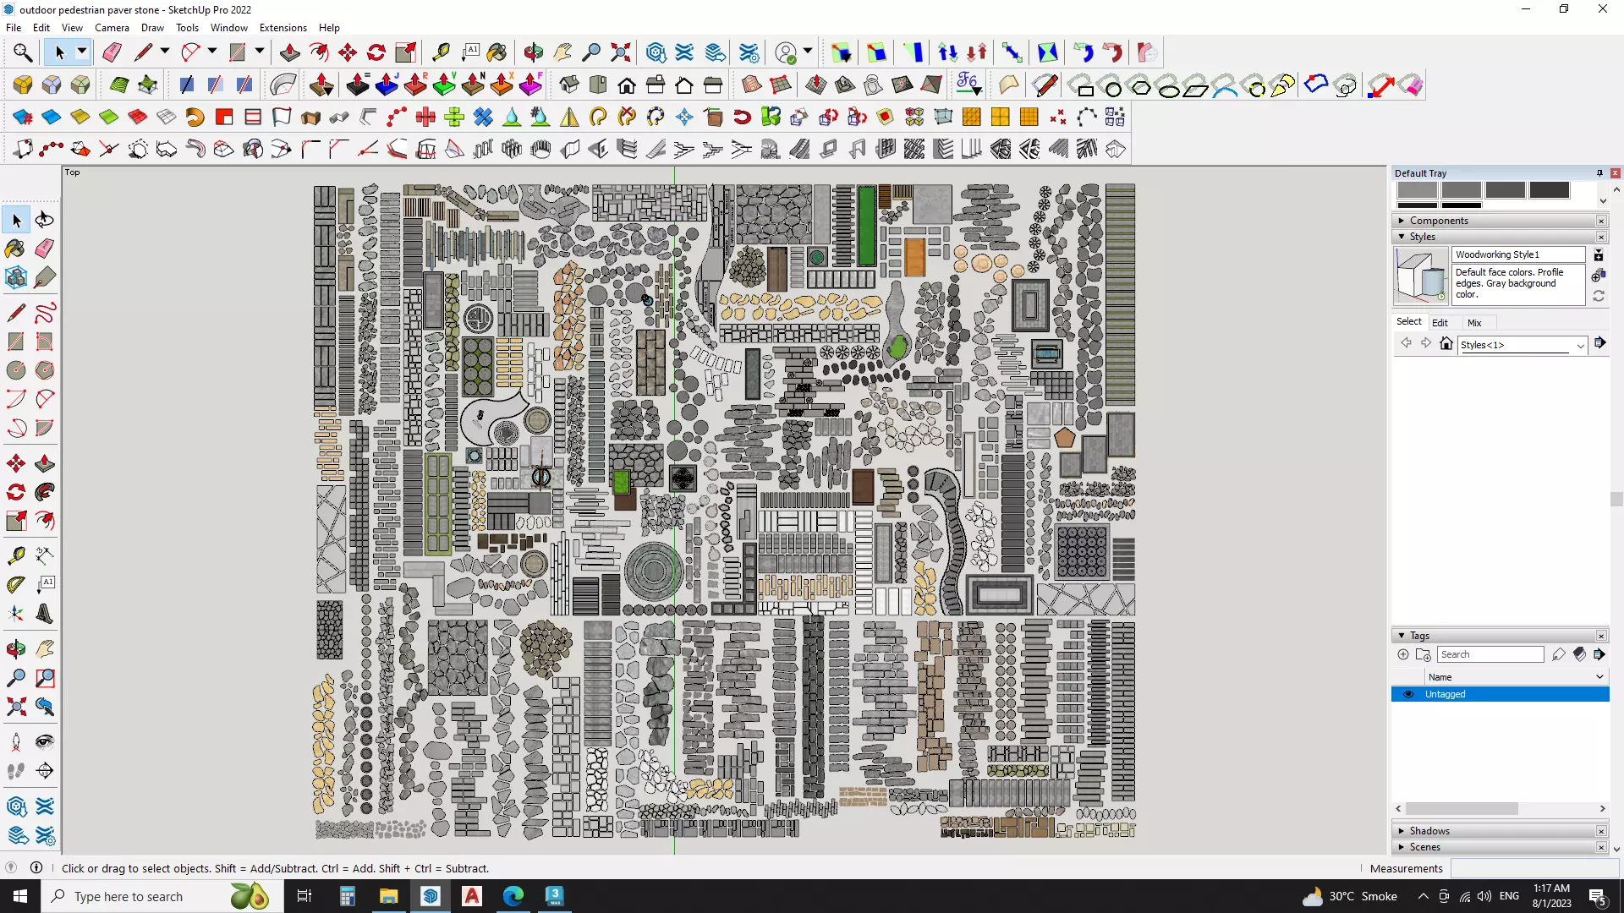Select the Paint Bucket tool in left toolbar
Viewport: 1624px width, 913px height.
pos(14,249)
